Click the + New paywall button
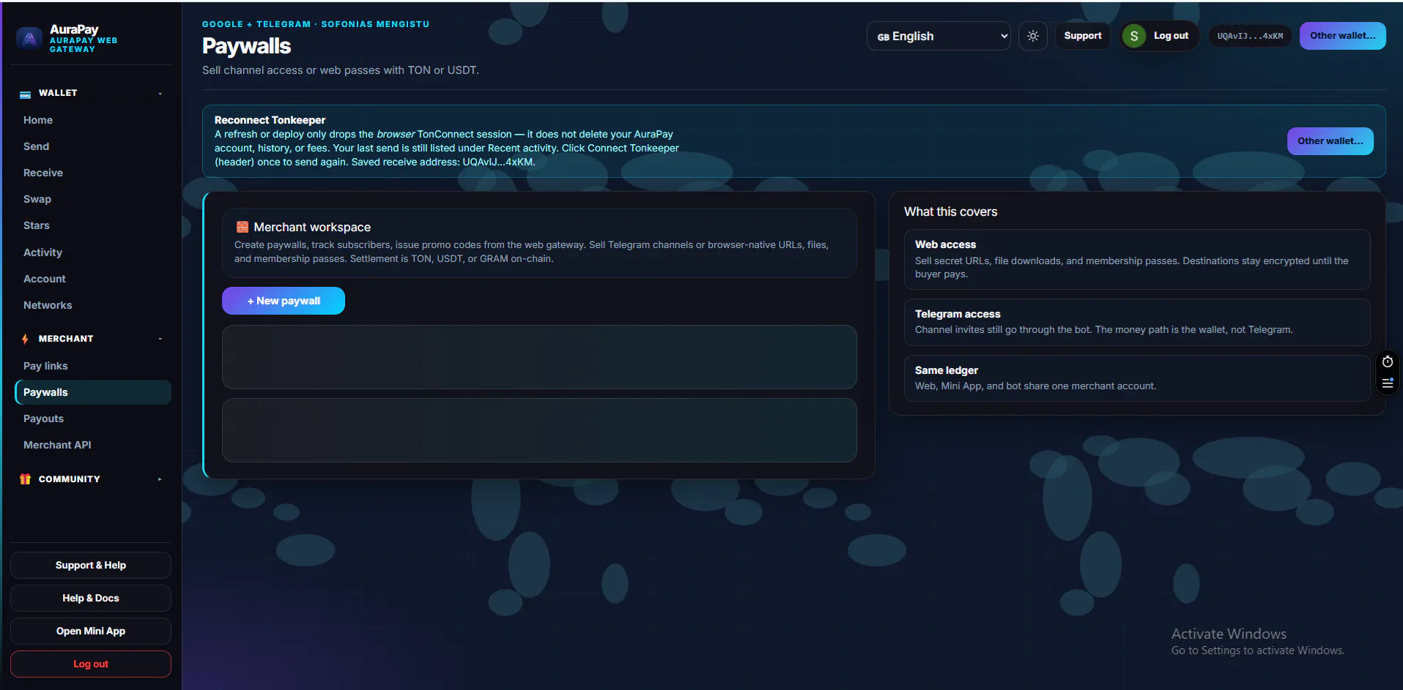1403x690 pixels. [284, 301]
